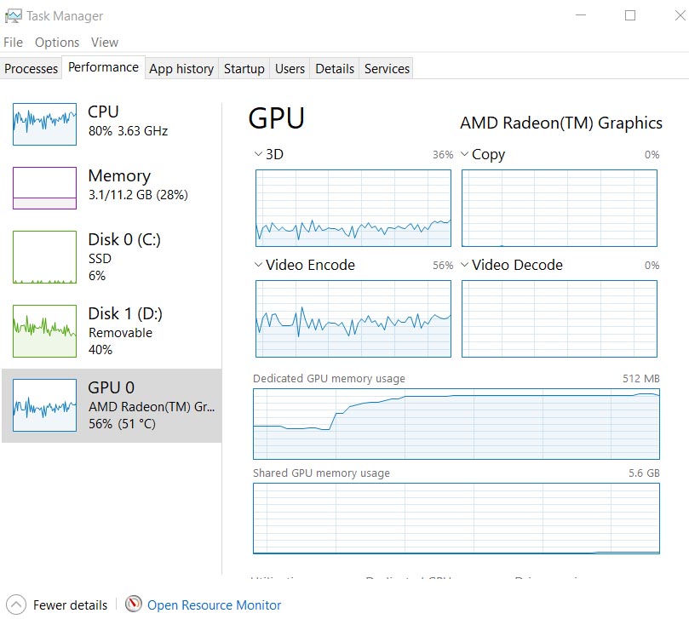689x619 pixels.
Task: Open the Copy engine graph dropdown
Action: pyautogui.click(x=465, y=155)
